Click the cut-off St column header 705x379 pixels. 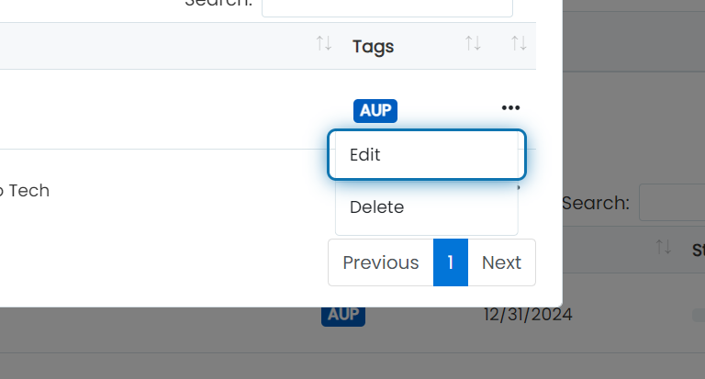point(699,250)
